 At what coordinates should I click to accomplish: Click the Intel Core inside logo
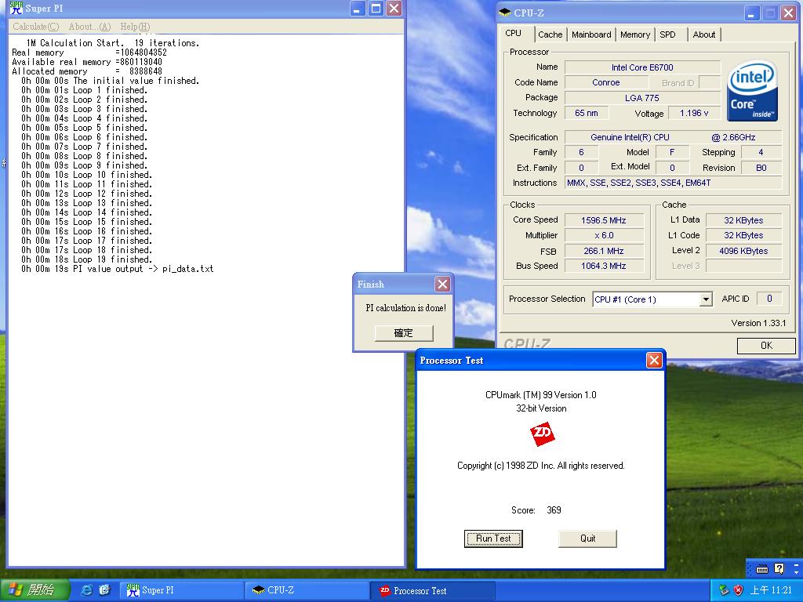pos(752,91)
